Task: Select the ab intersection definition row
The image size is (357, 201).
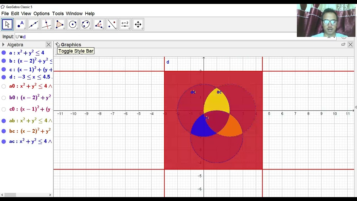Action: 31,121
